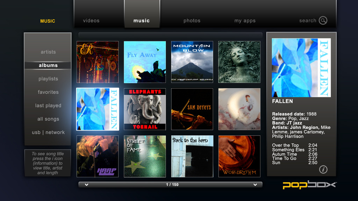Screen dimensions: 358x201
Task: Open the Harp album
Action: 98,156
